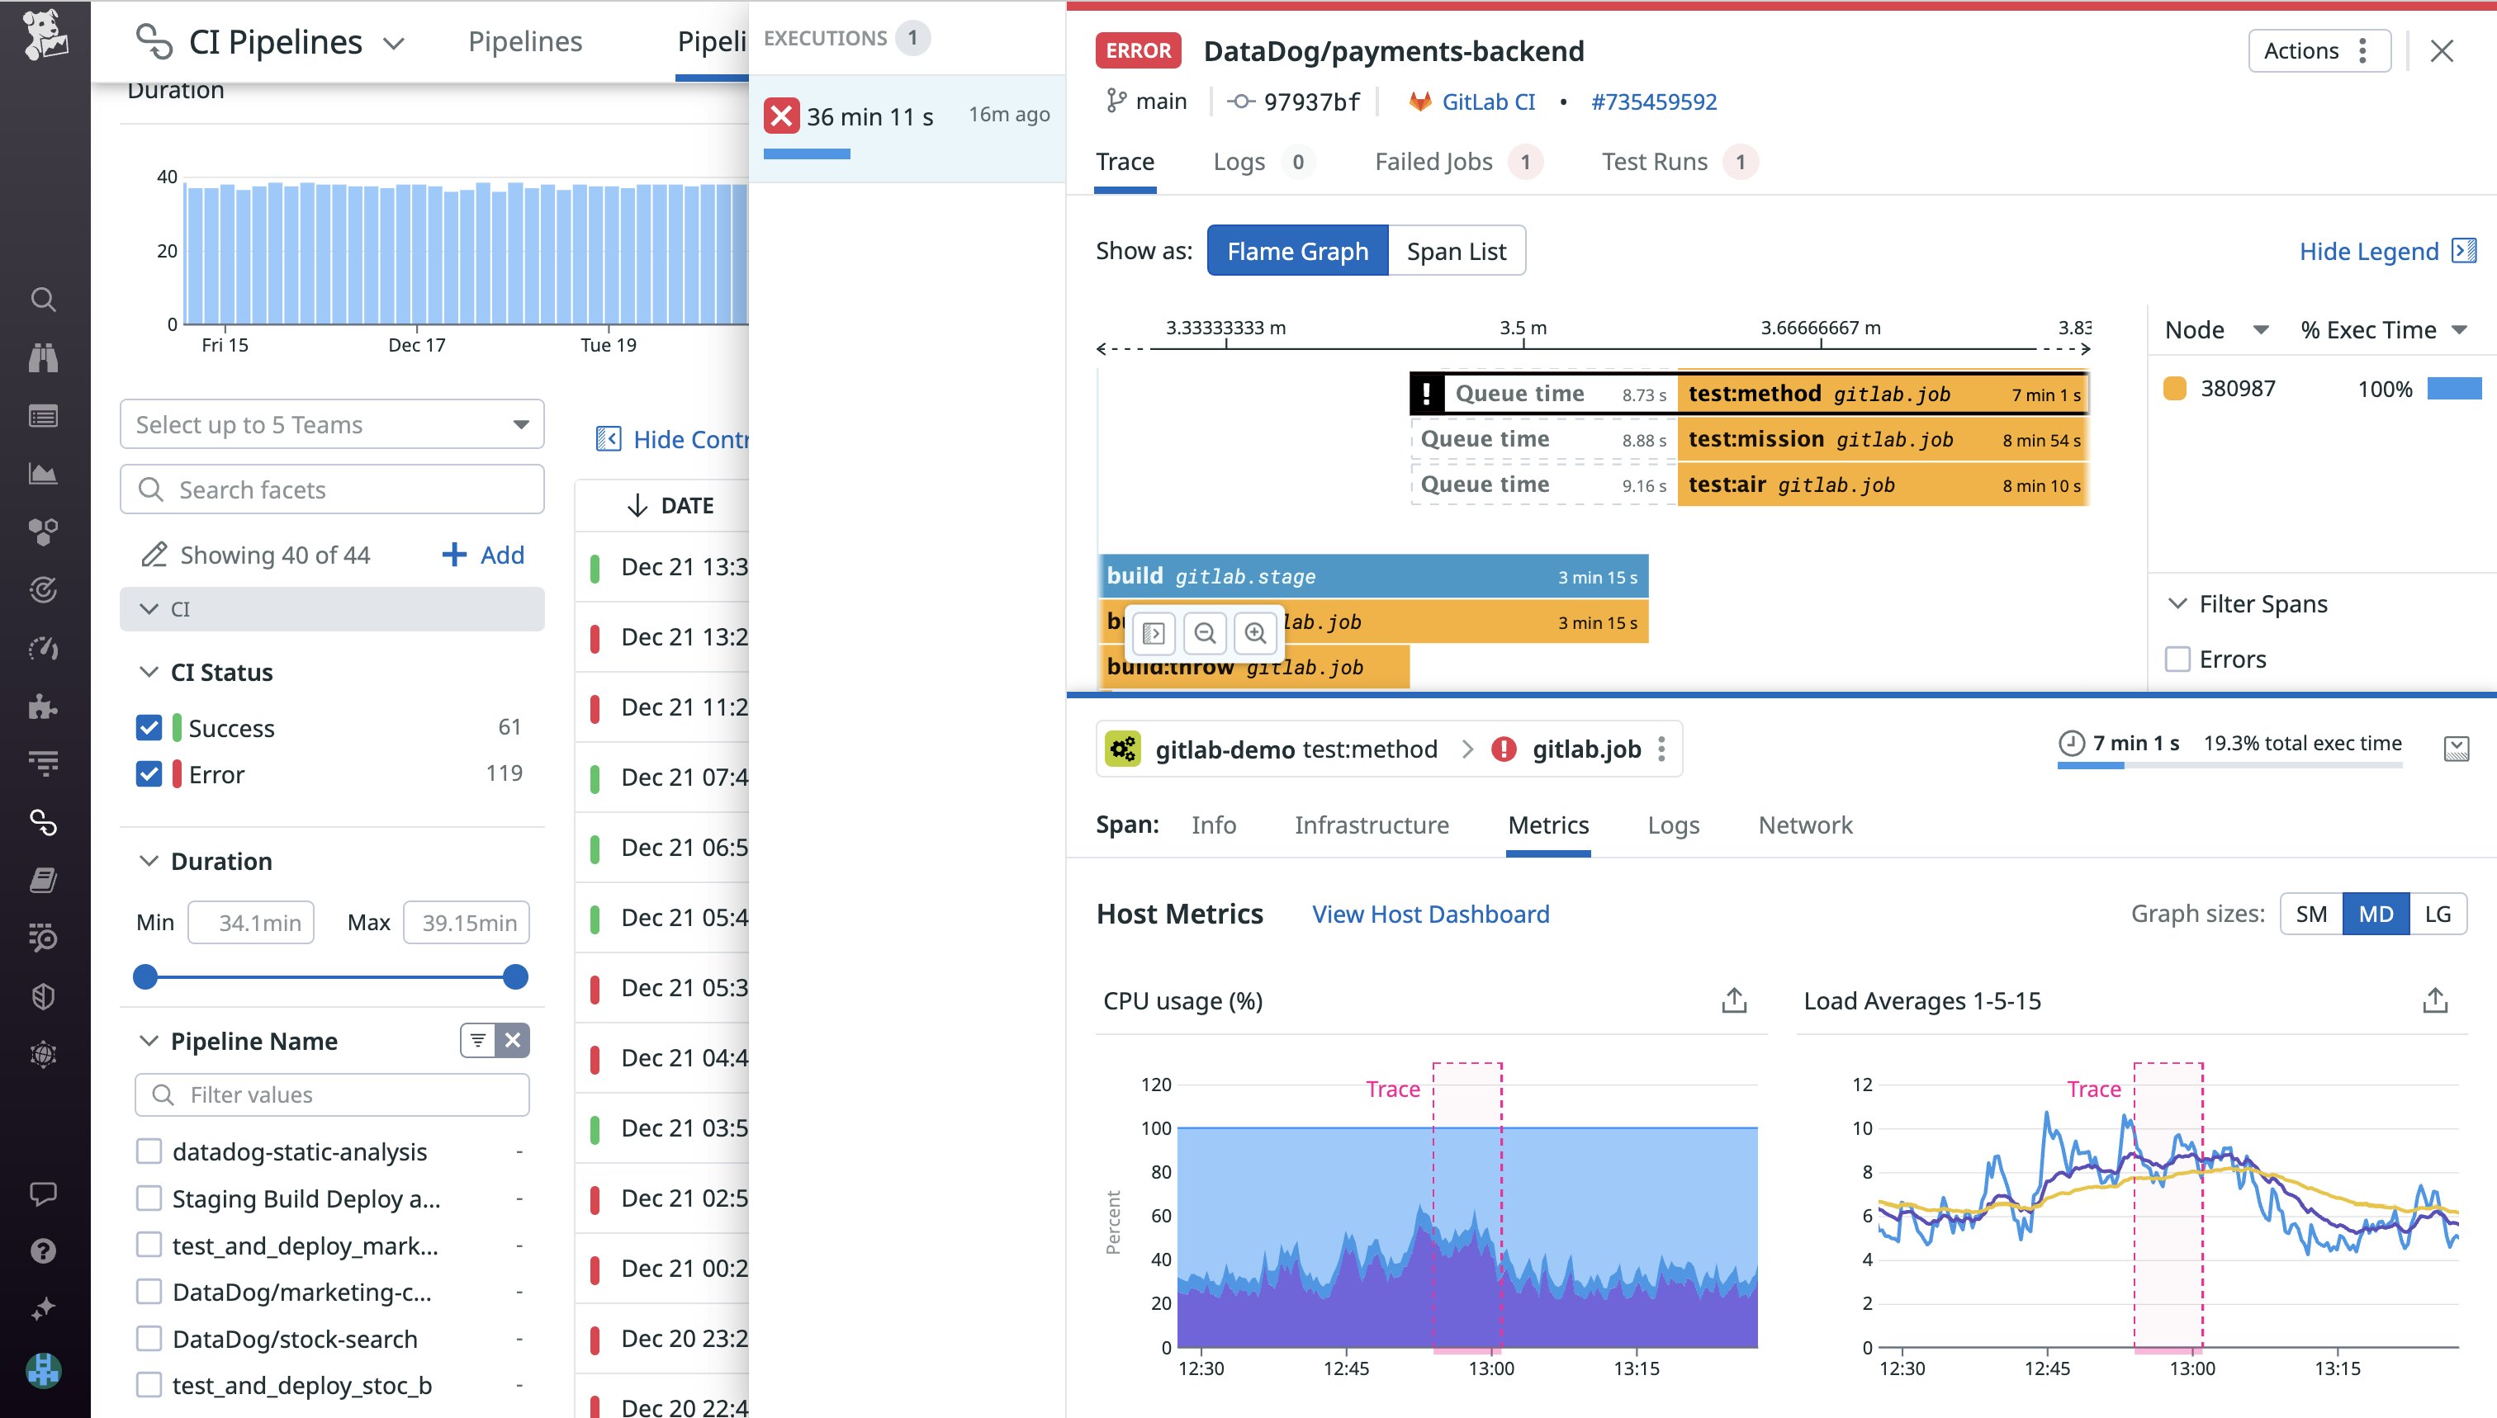Clear the Pipeline Name filter with X

click(x=513, y=1040)
